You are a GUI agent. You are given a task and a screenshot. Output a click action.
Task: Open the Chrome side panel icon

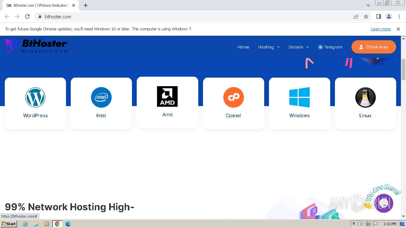click(x=378, y=16)
